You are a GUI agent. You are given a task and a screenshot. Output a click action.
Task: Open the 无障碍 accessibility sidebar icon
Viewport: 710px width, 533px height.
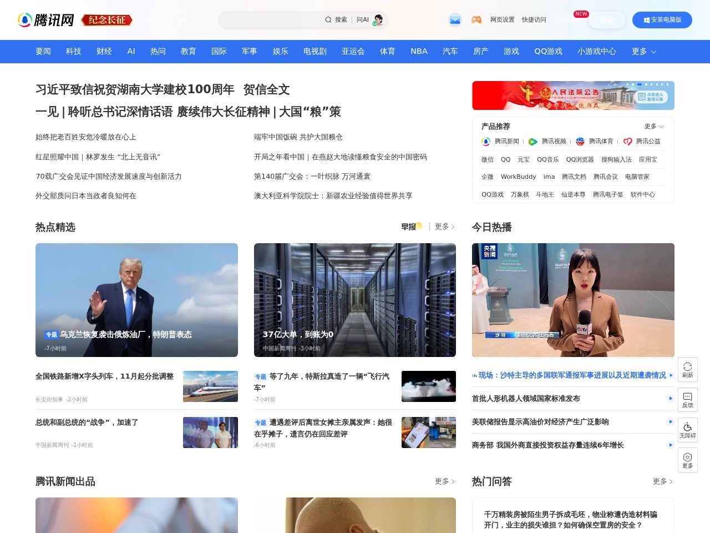pos(688,430)
